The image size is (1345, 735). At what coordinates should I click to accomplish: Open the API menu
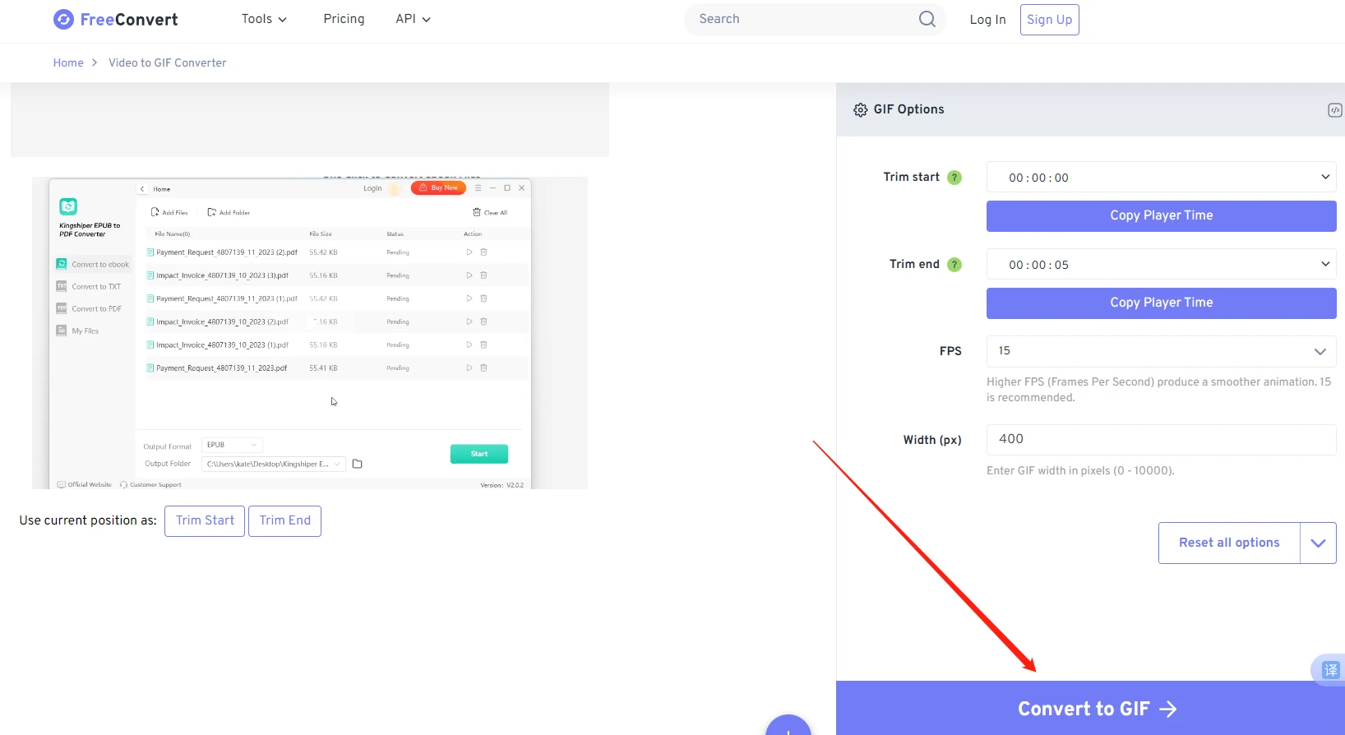pyautogui.click(x=413, y=19)
